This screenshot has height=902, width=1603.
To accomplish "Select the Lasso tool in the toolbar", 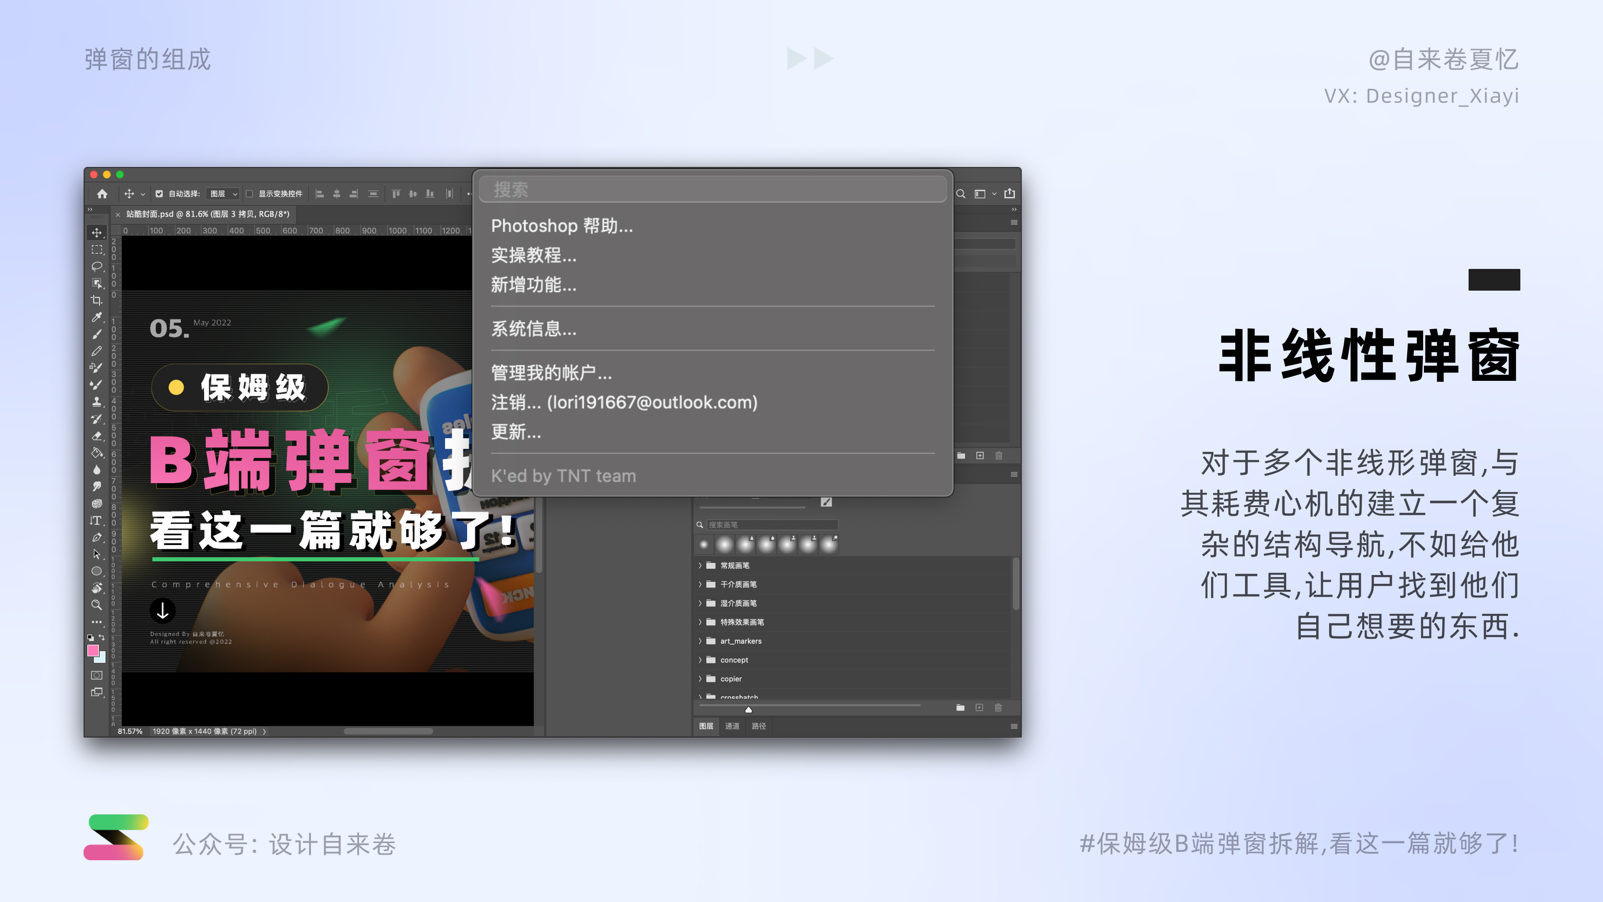I will click(96, 267).
